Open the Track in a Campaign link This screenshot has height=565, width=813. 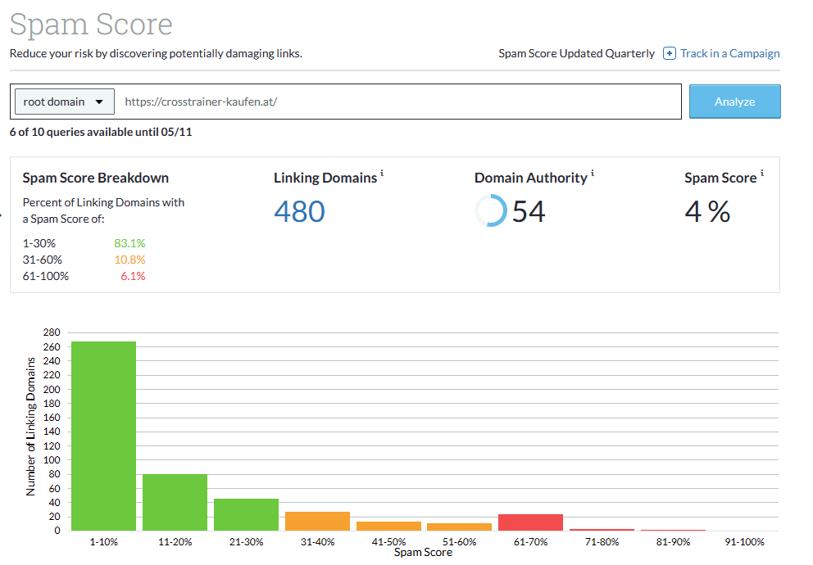(x=728, y=53)
